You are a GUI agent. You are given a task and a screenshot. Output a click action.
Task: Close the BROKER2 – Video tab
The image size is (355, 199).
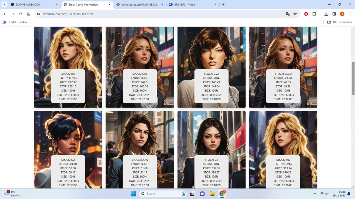tap(215, 4)
